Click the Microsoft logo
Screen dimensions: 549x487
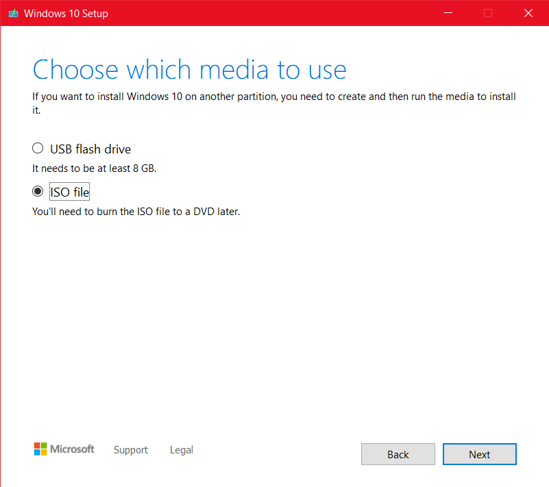coord(64,449)
